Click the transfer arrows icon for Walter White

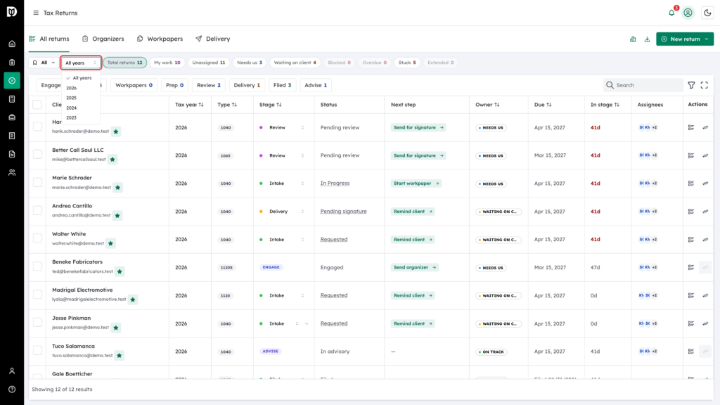click(x=705, y=240)
